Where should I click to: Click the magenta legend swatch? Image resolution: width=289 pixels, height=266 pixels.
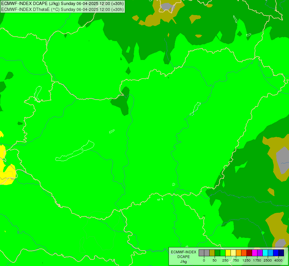(x=255, y=253)
